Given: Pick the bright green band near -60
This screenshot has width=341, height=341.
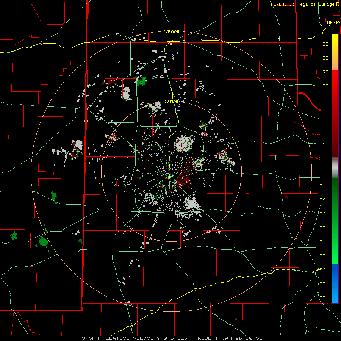Looking at the screenshot, I should [335, 255].
